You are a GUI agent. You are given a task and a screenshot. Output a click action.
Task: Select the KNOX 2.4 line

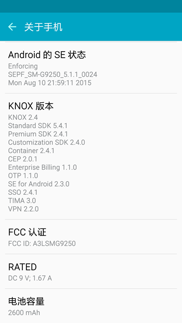[x=23, y=117]
